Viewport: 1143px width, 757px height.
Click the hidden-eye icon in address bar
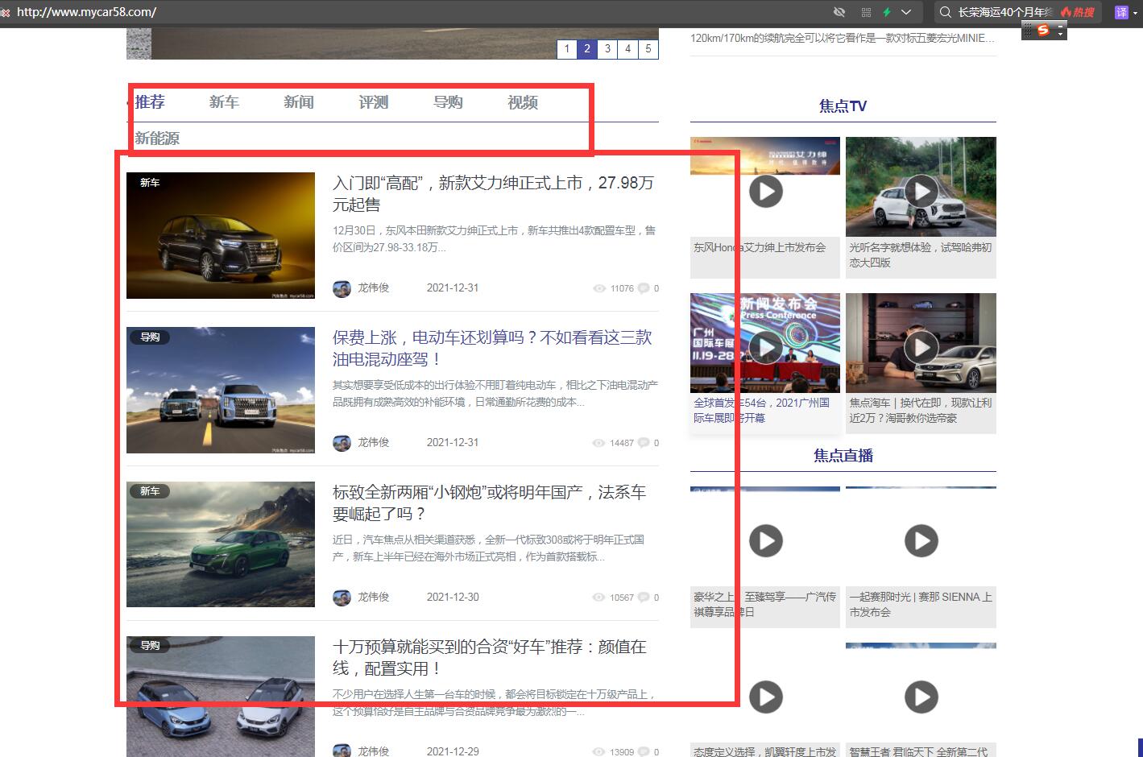(x=839, y=12)
